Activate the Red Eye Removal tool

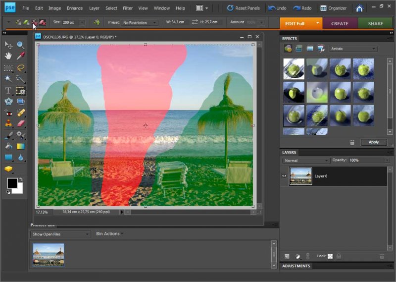(8, 113)
